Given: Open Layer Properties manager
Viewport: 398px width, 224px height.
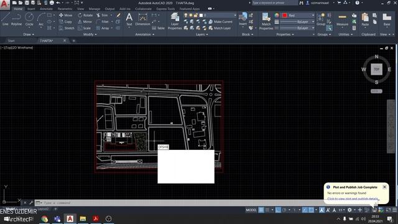Looking at the screenshot, I should [175, 21].
